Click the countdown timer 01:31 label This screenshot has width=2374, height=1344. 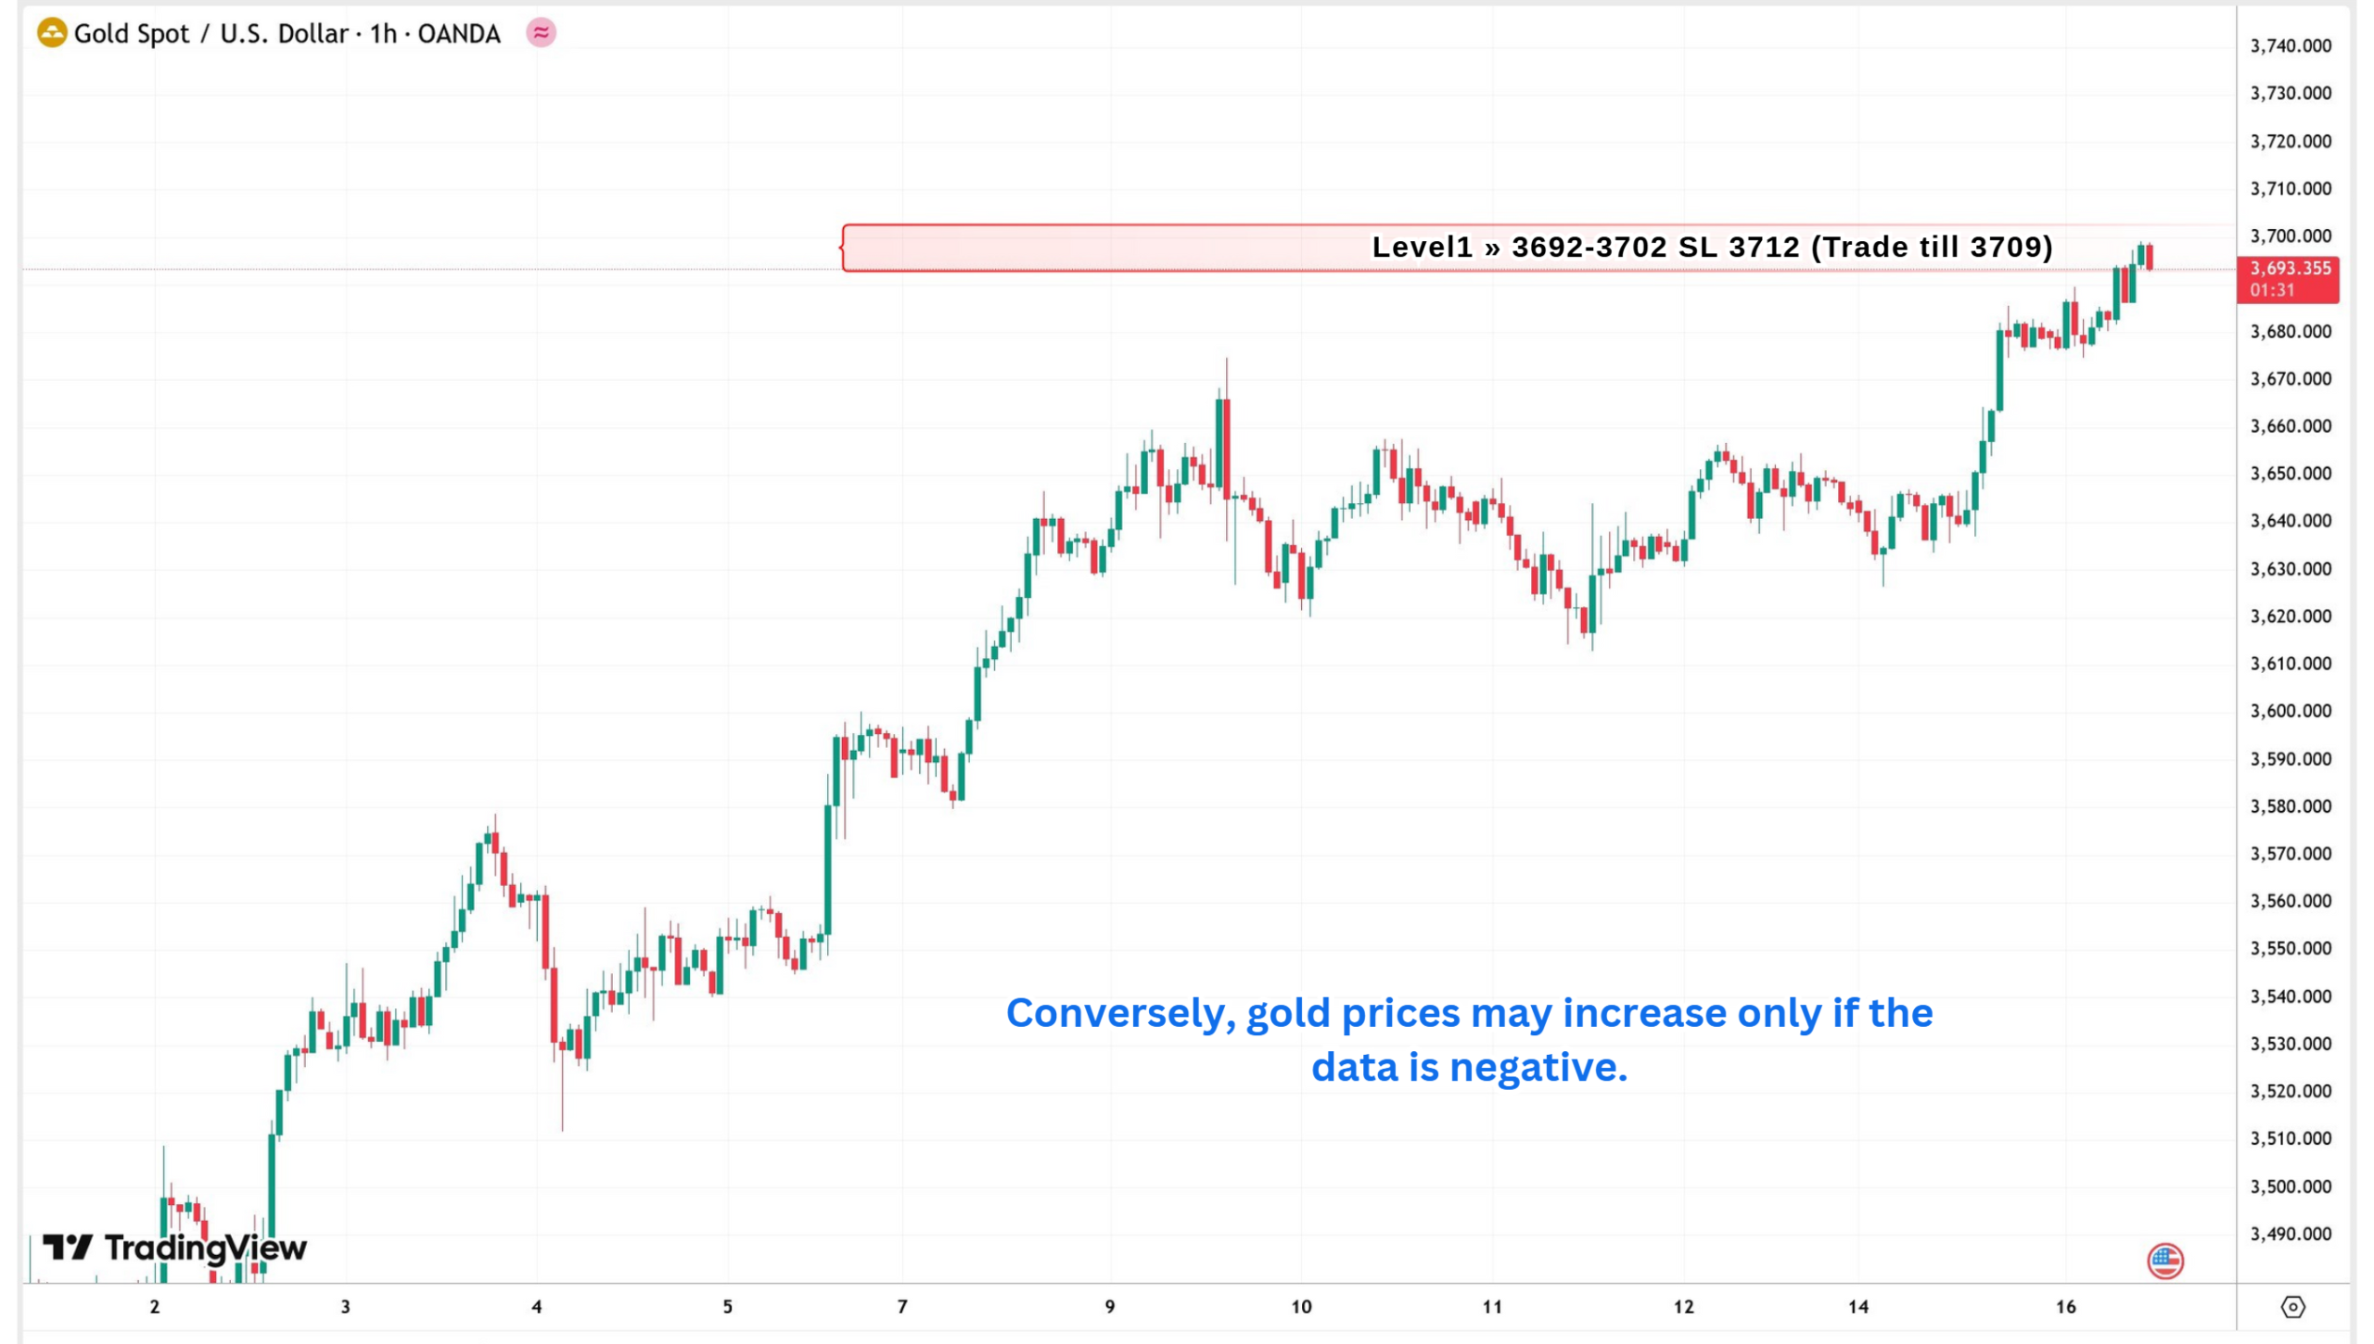(2271, 290)
